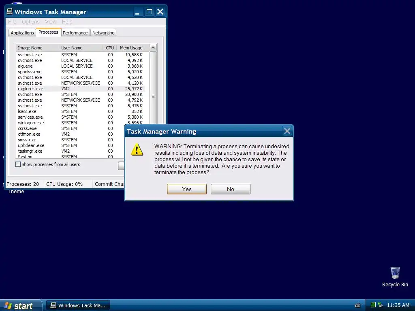Viewport: 415px width, 311px height.
Task: Click the keyboard icon in the taskbar
Action: click(x=358, y=305)
